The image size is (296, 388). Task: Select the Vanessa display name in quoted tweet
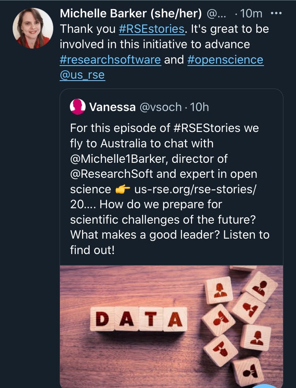coord(112,107)
